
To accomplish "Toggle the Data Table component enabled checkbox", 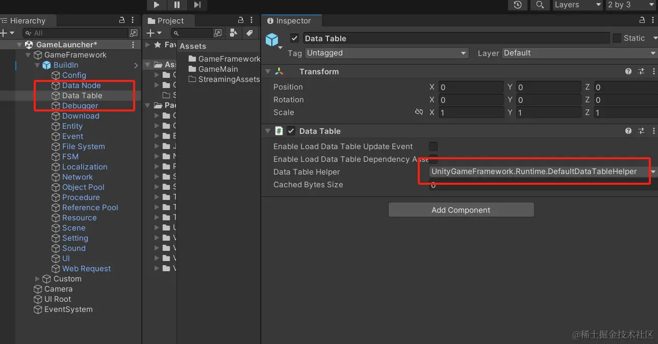I will click(x=291, y=131).
